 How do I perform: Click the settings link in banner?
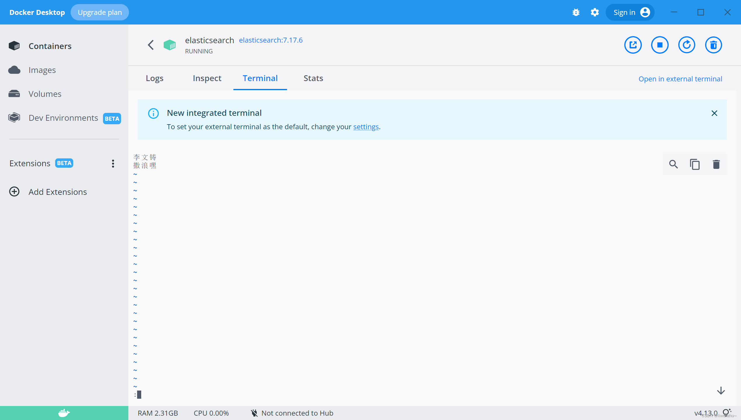pyautogui.click(x=366, y=127)
